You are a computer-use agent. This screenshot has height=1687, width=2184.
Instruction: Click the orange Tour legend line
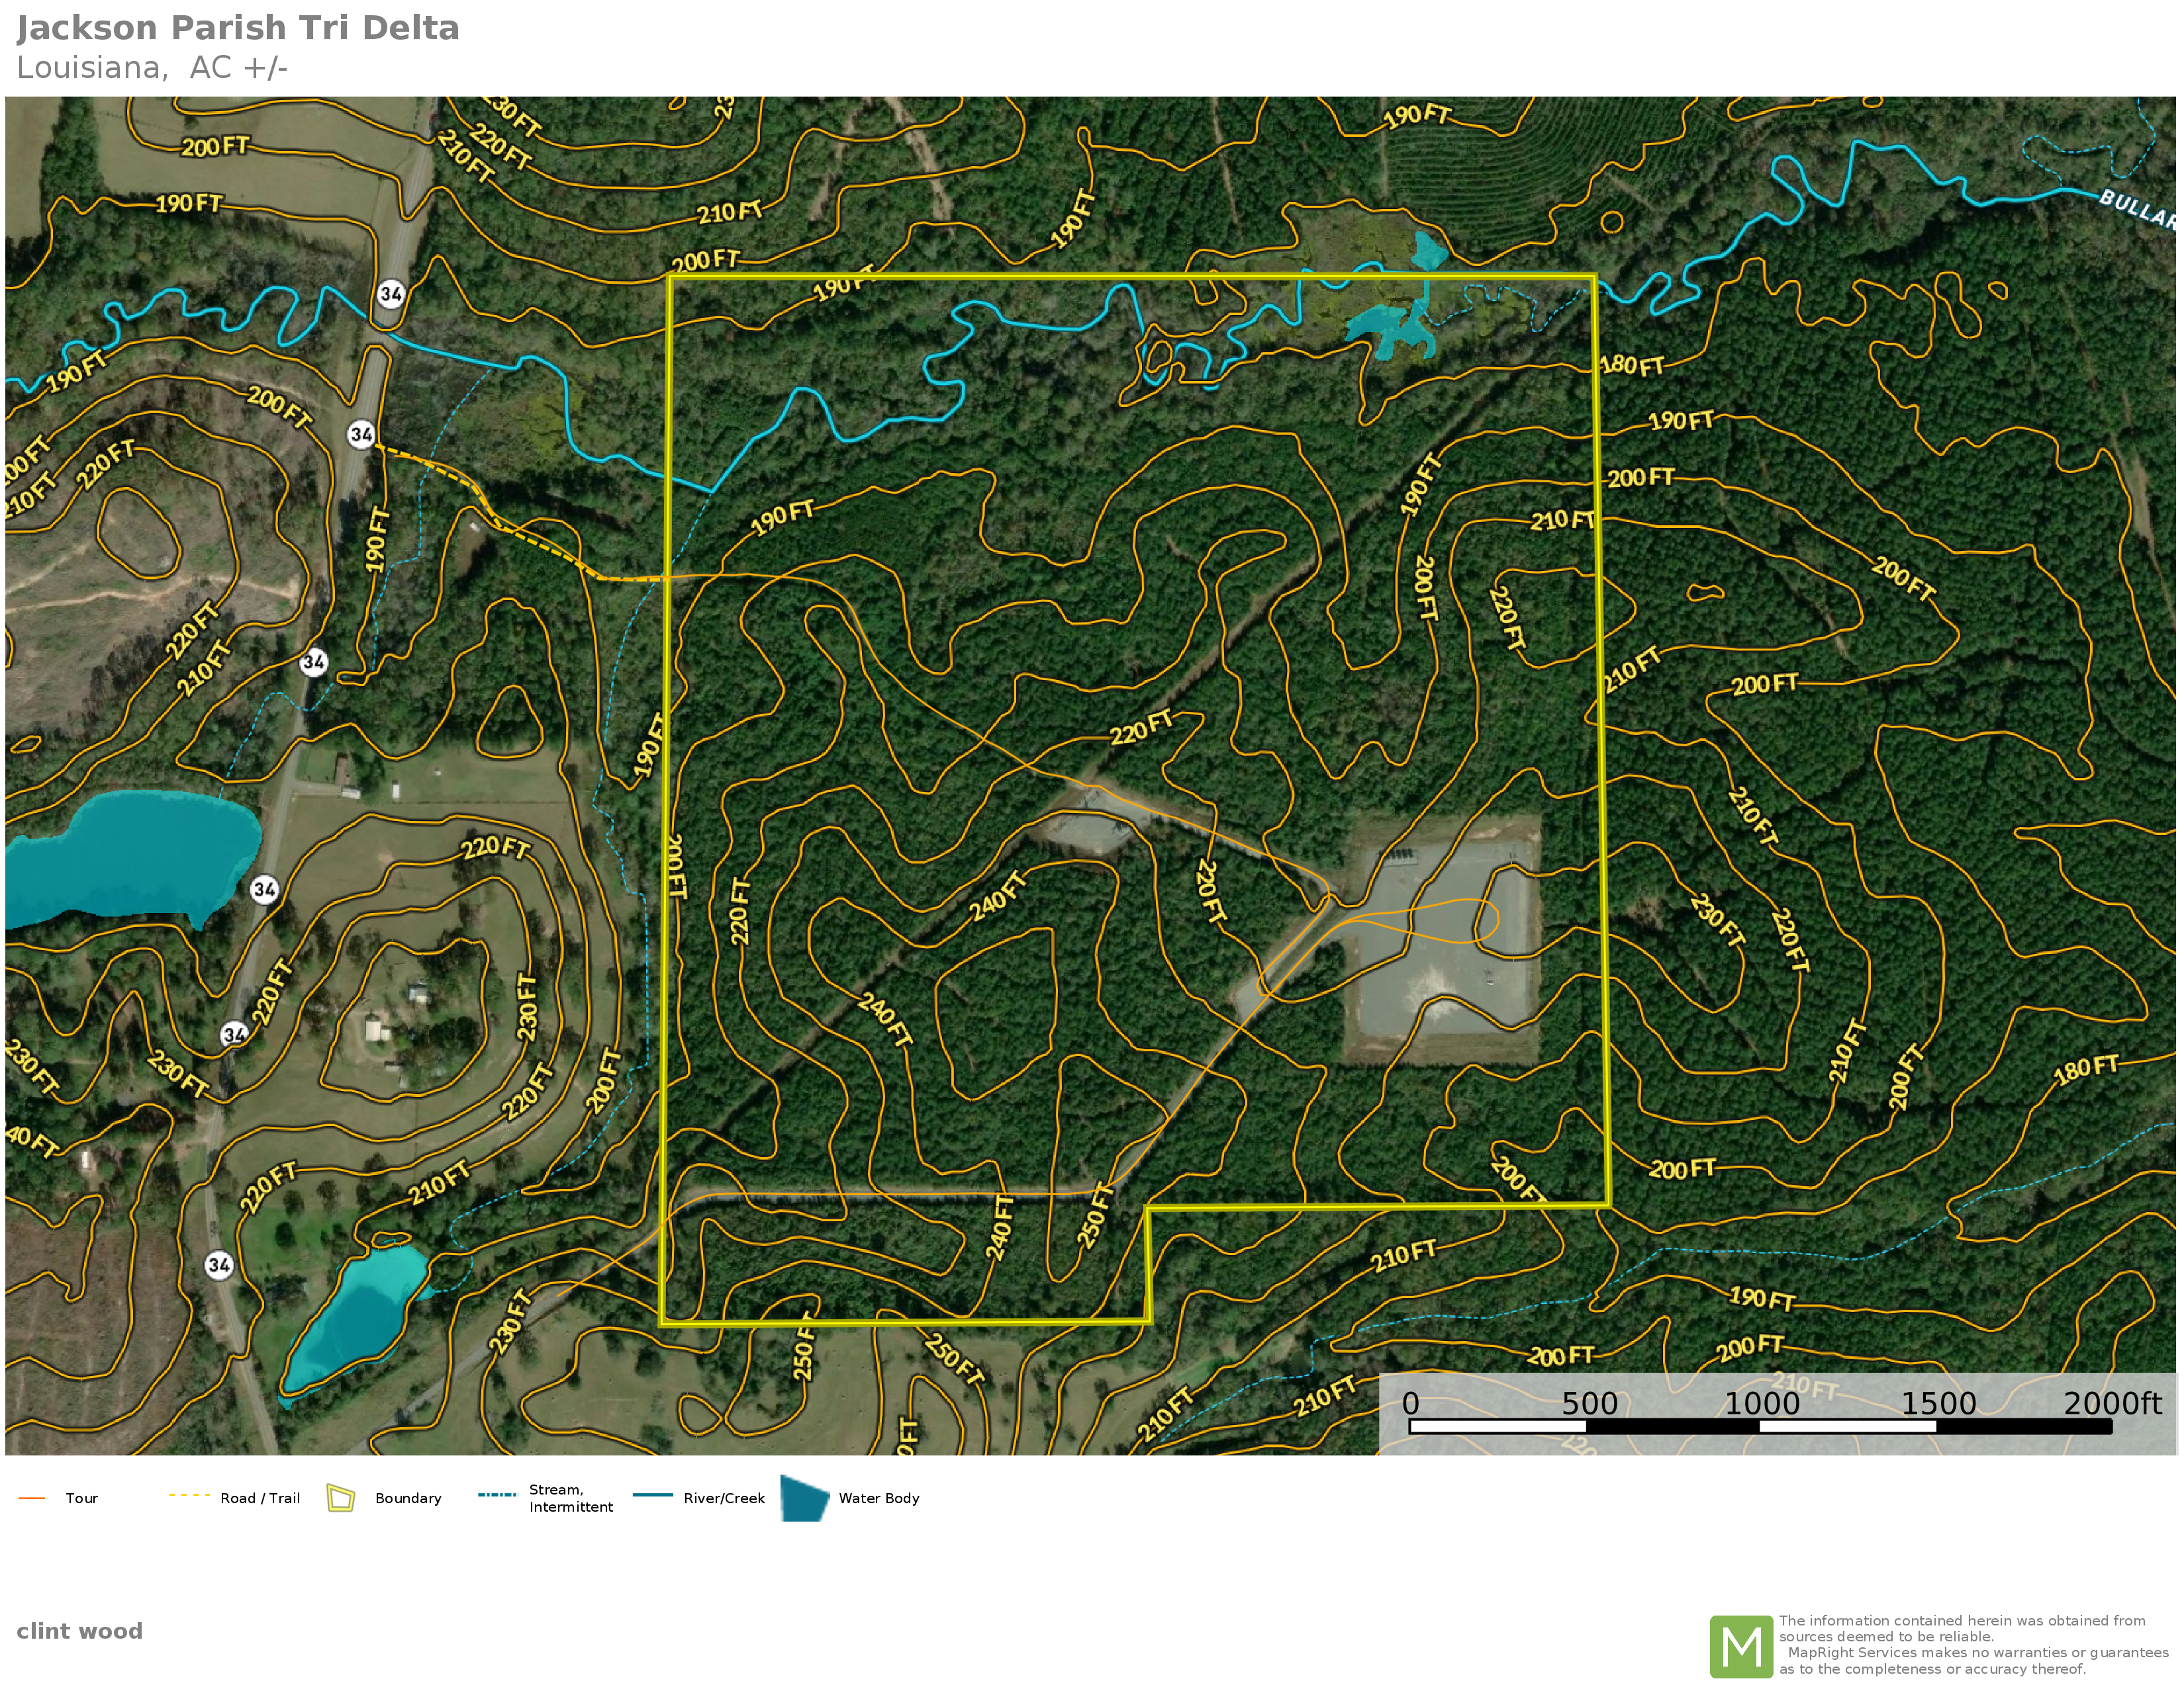[32, 1498]
